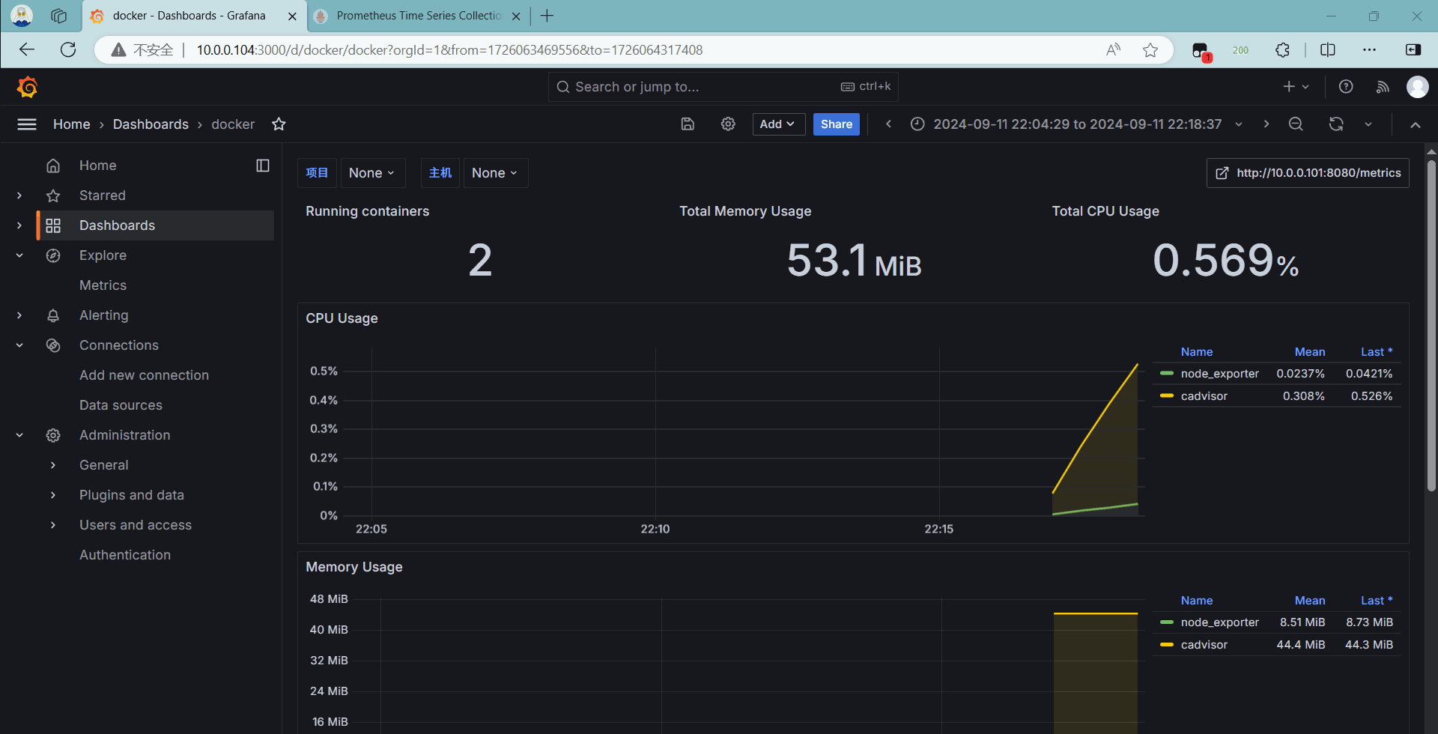Screen dimensions: 1438x734
Task: Open the news feed RSS icon
Action: point(1383,87)
